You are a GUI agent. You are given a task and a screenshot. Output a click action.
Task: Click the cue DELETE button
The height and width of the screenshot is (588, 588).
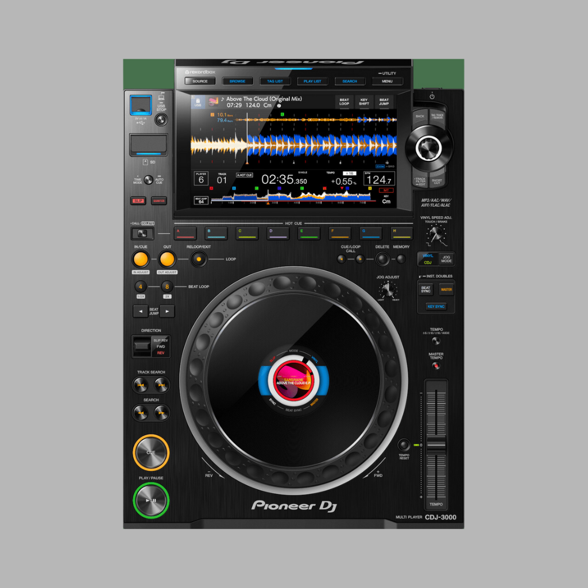point(382,259)
